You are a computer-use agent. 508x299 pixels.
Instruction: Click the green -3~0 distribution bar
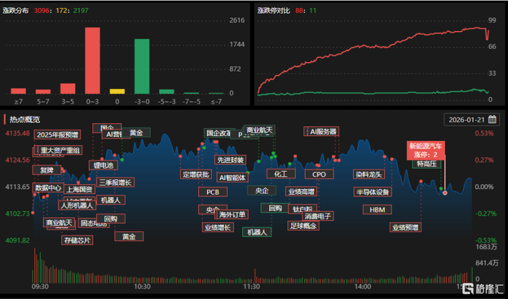tap(142, 67)
